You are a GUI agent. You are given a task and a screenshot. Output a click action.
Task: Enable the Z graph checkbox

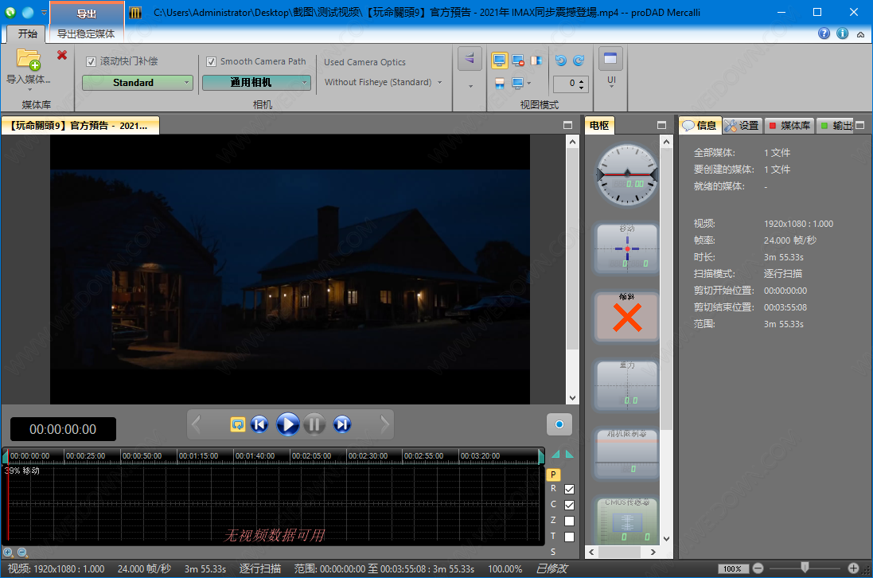(x=569, y=521)
